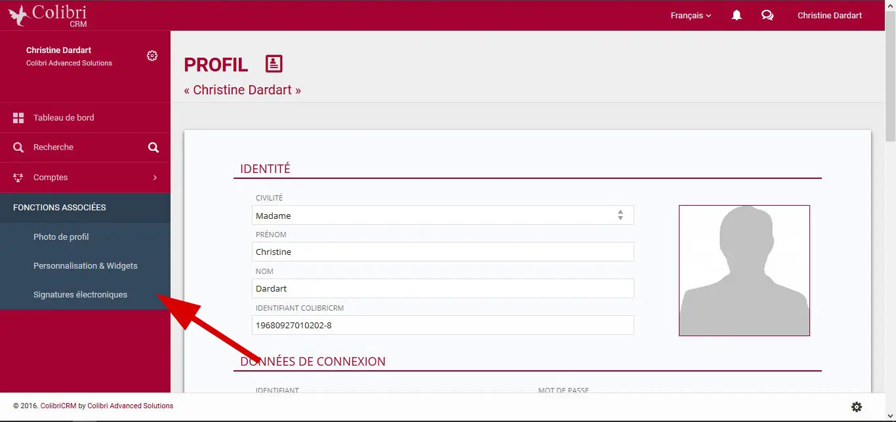Image resolution: width=896 pixels, height=422 pixels.
Task: Click the white search magnifier button in the sidebar
Action: [153, 147]
